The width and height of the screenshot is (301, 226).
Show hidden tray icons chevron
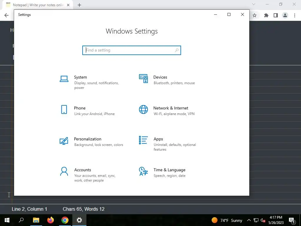click(x=249, y=220)
